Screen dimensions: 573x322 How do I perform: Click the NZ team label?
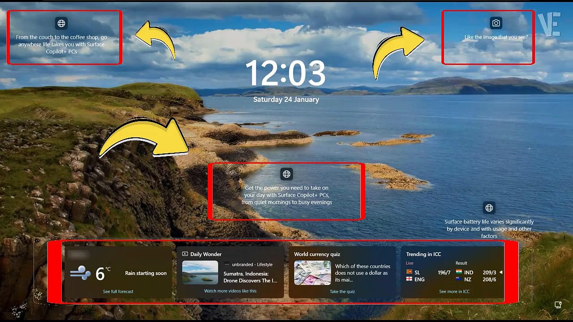(x=467, y=280)
